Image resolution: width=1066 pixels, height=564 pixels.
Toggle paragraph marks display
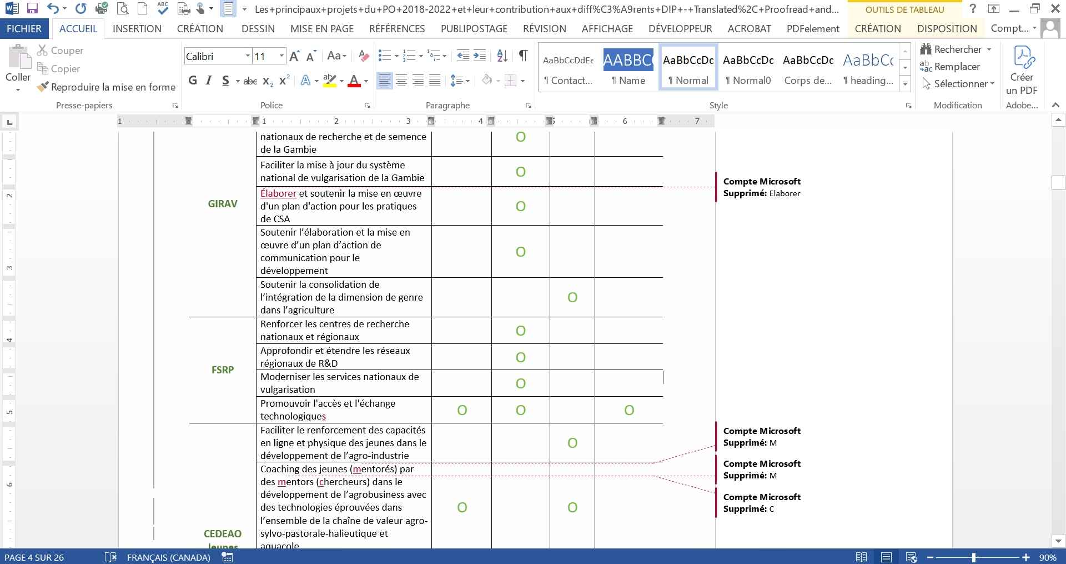point(523,56)
